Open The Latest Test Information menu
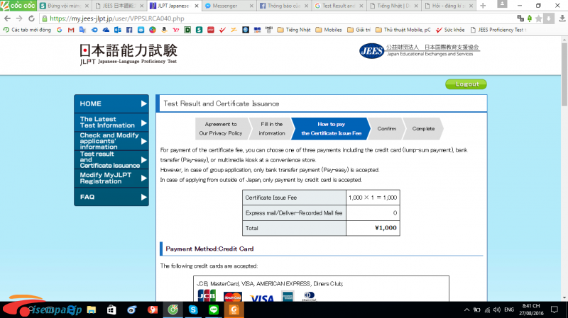 pos(111,122)
